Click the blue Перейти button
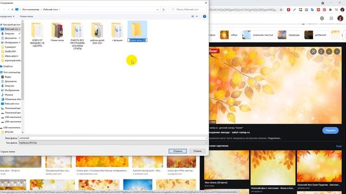Image resolution: width=346 pixels, height=194 pixels. click(330, 130)
